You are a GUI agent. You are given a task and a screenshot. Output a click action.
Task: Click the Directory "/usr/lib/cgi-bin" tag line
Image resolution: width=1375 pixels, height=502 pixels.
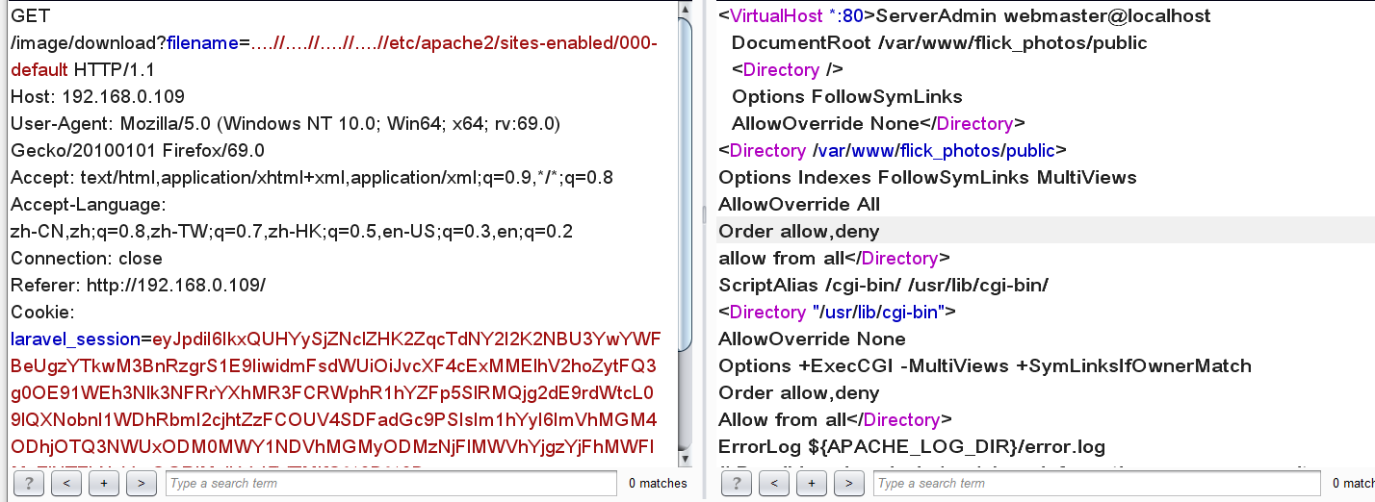[x=838, y=312]
